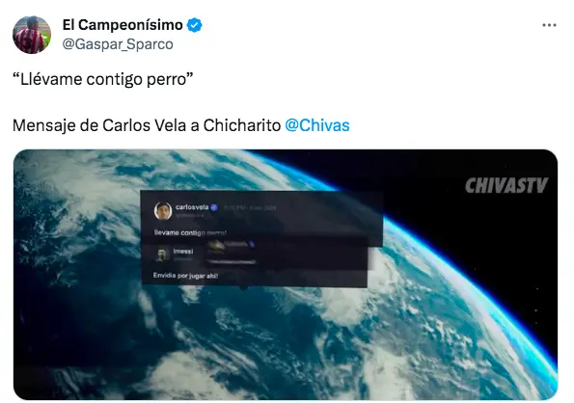
Task: Click the 'llevame contigo perro' comment text
Action: [190, 232]
